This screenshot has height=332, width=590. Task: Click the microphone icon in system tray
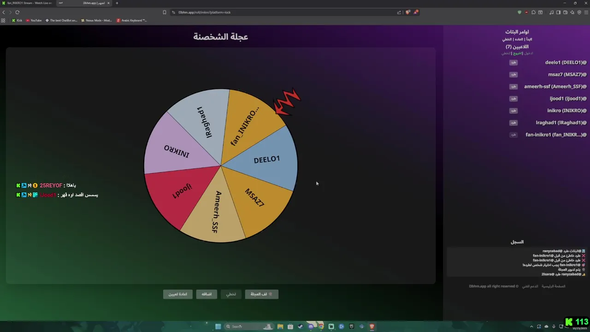(x=554, y=326)
